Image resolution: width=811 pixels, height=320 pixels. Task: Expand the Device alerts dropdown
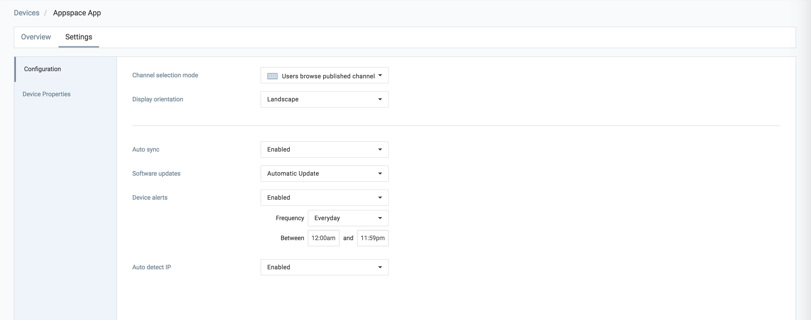click(x=324, y=198)
